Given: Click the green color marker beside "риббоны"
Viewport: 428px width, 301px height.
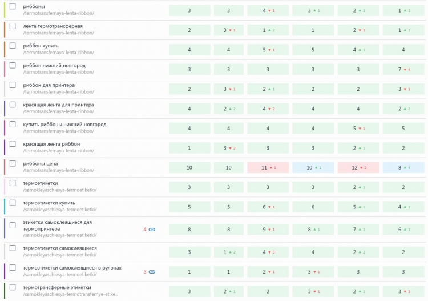Looking at the screenshot, I should click(4, 10).
